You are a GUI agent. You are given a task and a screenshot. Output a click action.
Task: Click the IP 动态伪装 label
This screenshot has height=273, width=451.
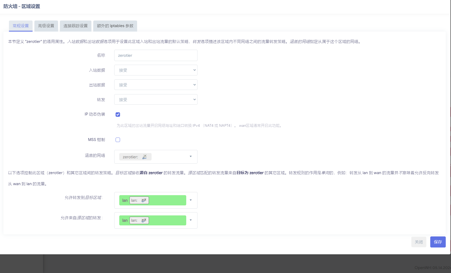95,114
